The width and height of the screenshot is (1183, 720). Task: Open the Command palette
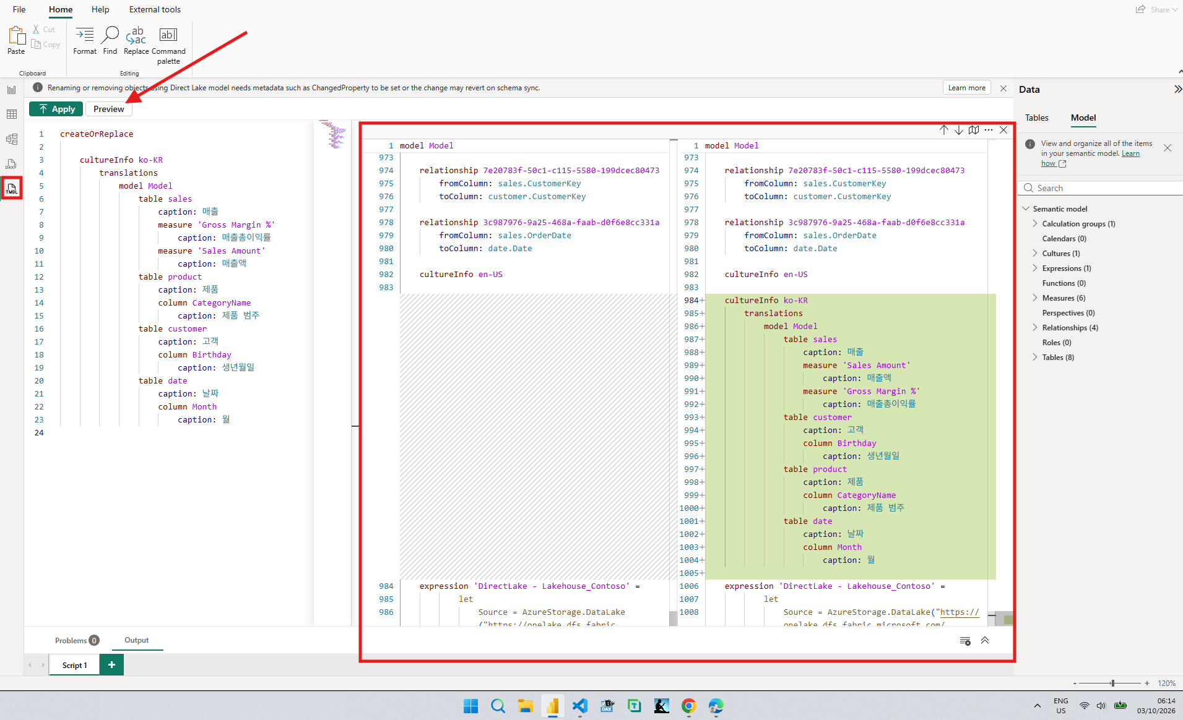[168, 45]
